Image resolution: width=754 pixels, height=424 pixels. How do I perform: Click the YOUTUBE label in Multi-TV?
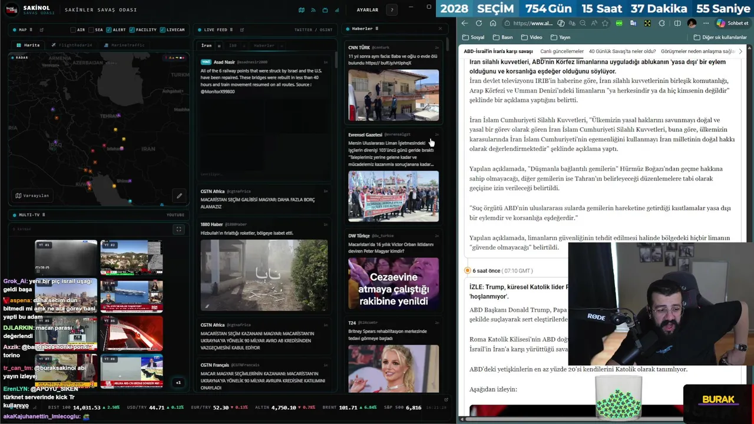point(176,215)
